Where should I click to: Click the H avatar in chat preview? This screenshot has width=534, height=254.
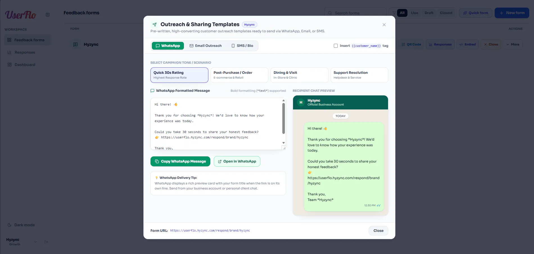(x=301, y=102)
